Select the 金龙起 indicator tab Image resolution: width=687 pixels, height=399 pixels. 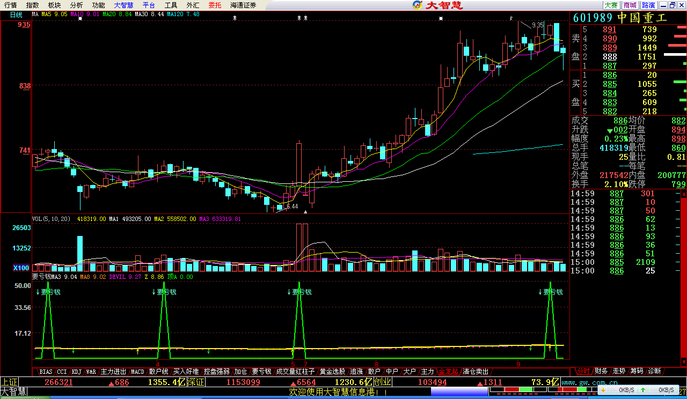448,372
